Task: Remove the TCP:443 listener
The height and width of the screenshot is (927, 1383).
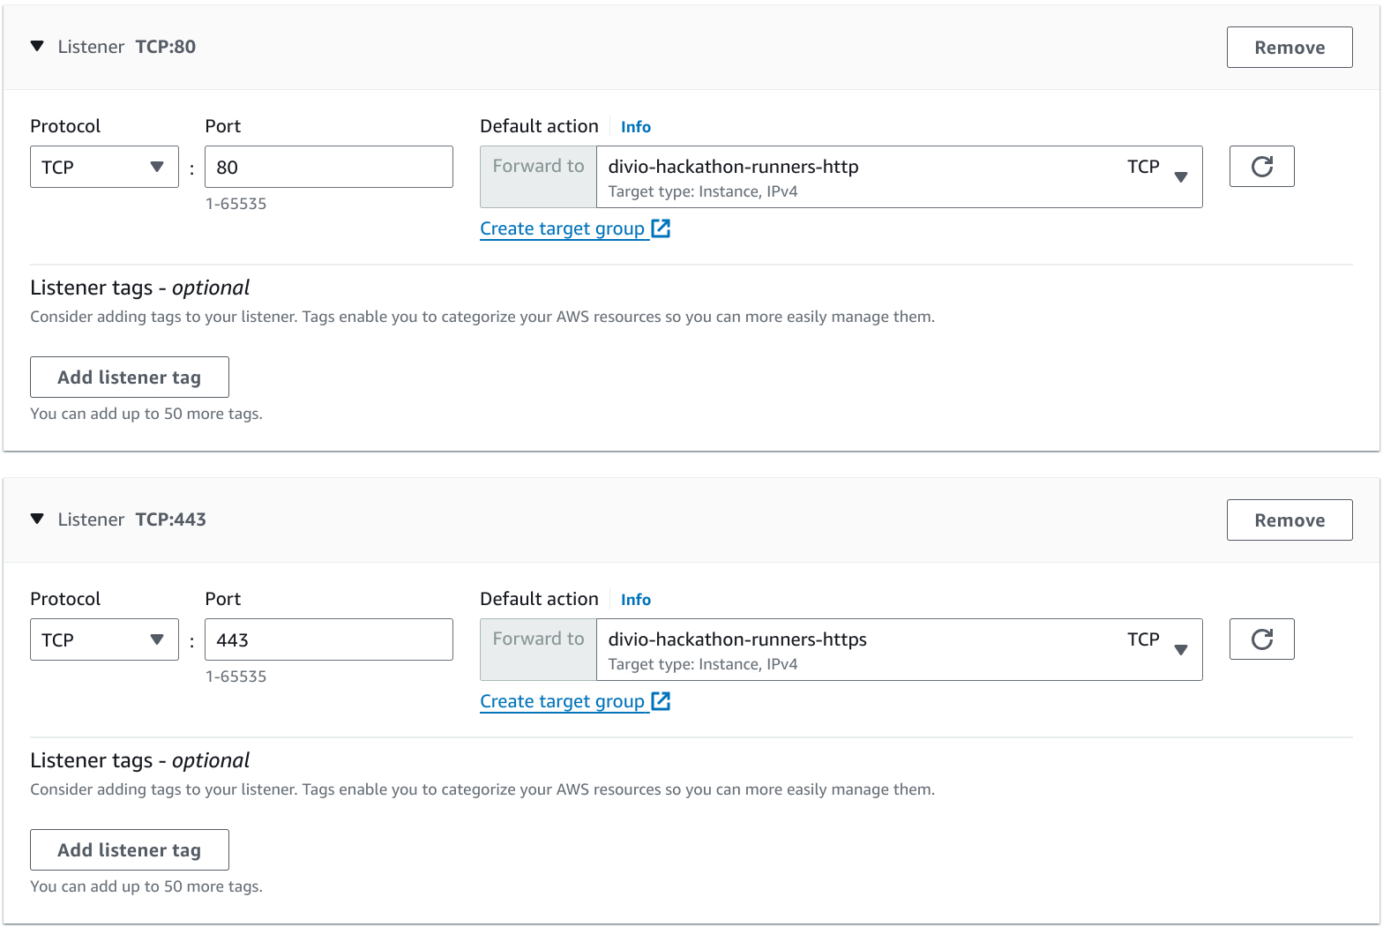Action: 1289,520
